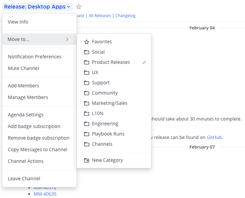The width and height of the screenshot is (245, 198).
Task: Select the checked Product Releases category
Action: [x=111, y=62]
